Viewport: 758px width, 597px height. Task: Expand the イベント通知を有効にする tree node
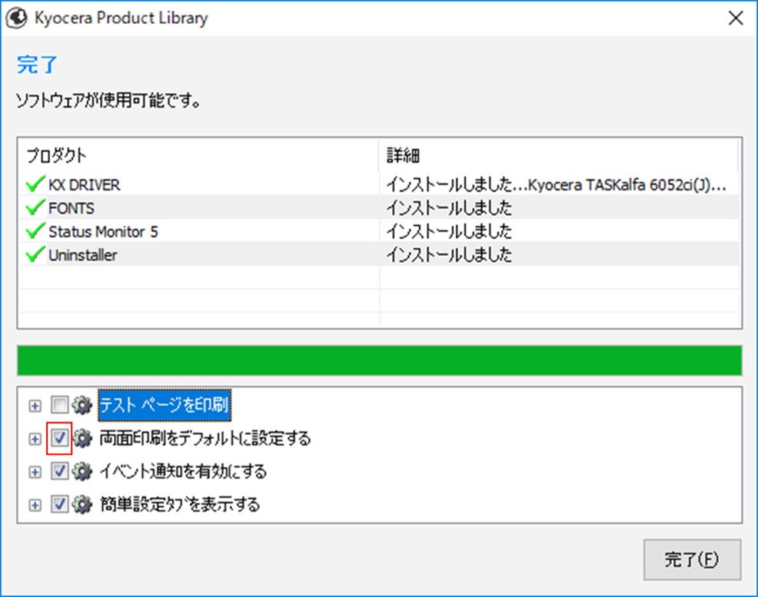click(35, 472)
